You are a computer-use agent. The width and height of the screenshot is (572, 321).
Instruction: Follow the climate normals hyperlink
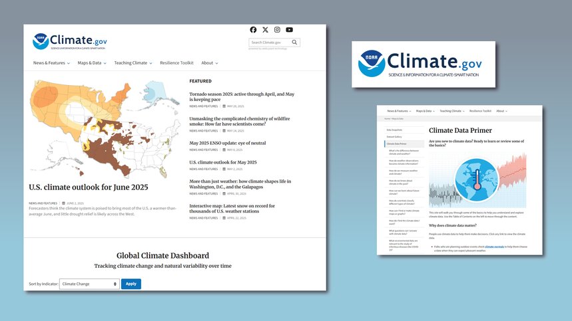(x=494, y=247)
